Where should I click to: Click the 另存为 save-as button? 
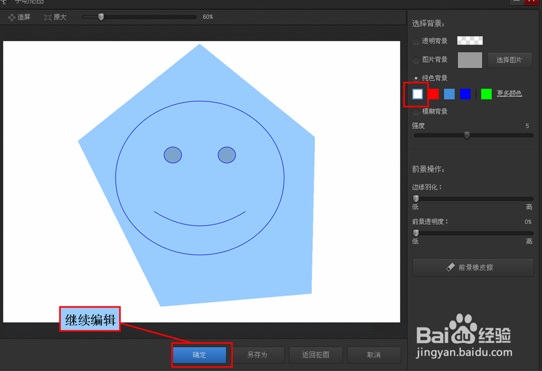pyautogui.click(x=259, y=355)
